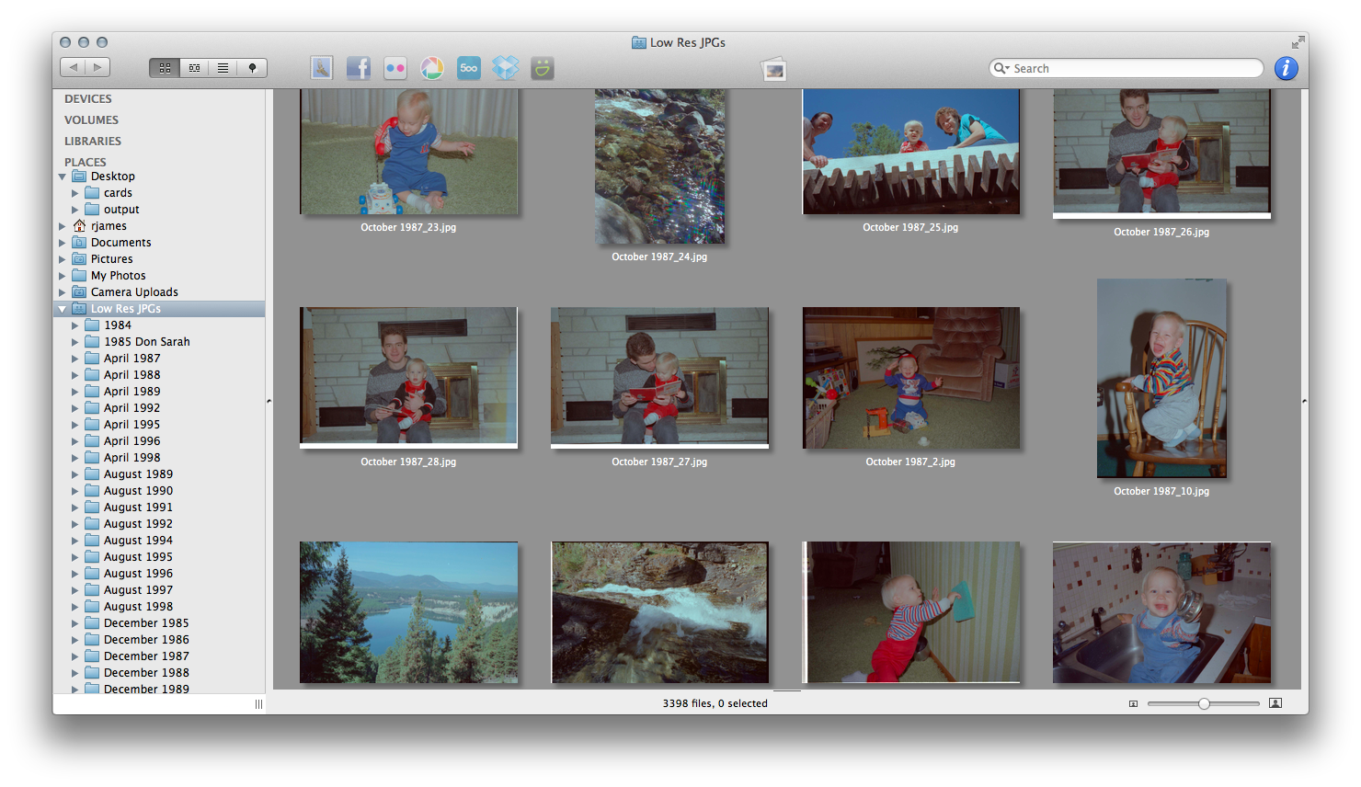The height and width of the screenshot is (787, 1361).
Task: Upload to Flickr using its toolbar icon
Action: click(395, 68)
